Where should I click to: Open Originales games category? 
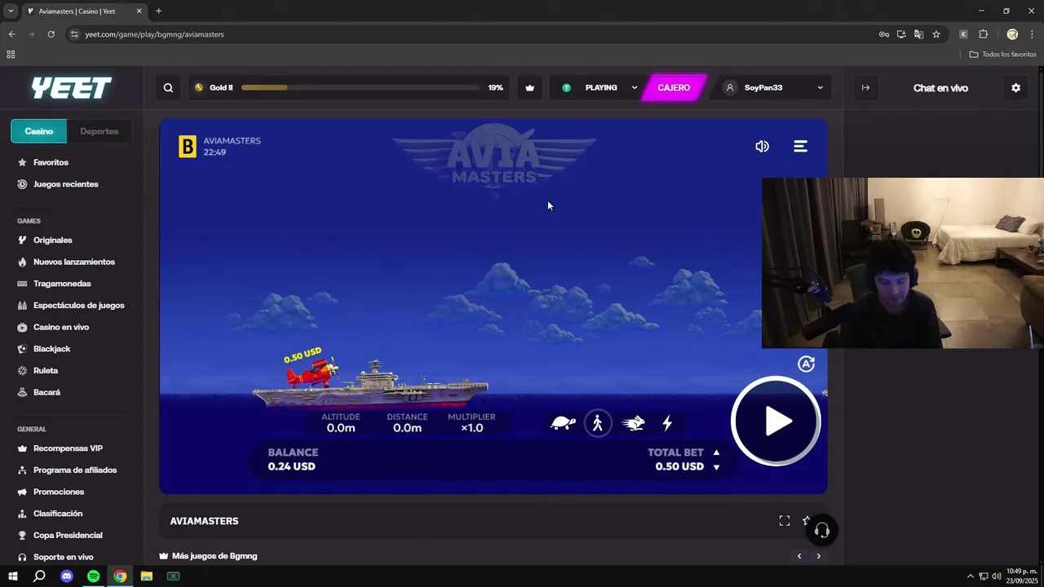[x=52, y=241]
